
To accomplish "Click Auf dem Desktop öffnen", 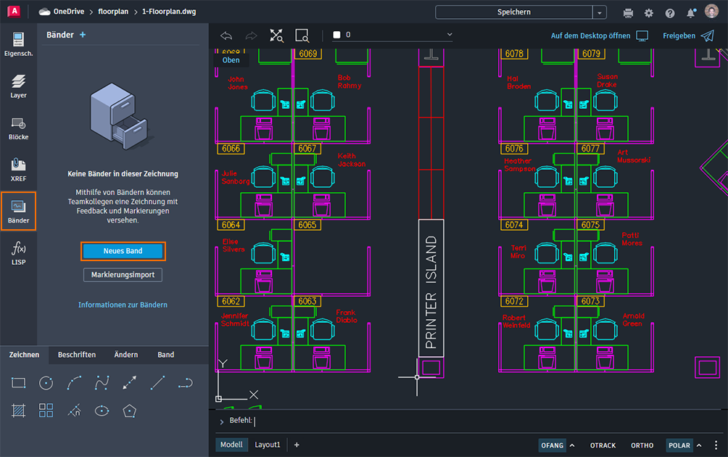I will click(600, 36).
